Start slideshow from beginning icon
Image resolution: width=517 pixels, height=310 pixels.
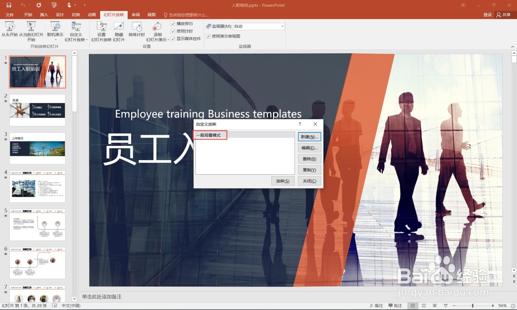coord(10,29)
